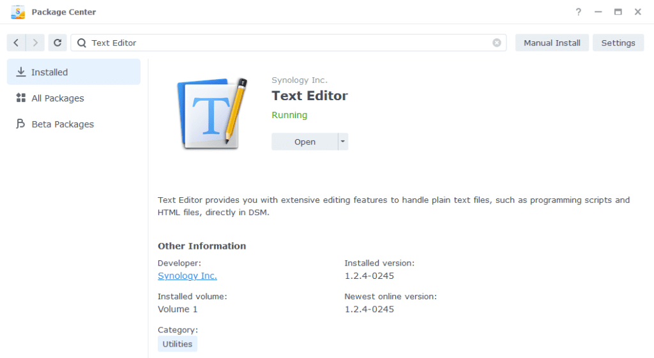Open Package Center Settings
Viewport: 654px width, 358px height.
tap(618, 43)
